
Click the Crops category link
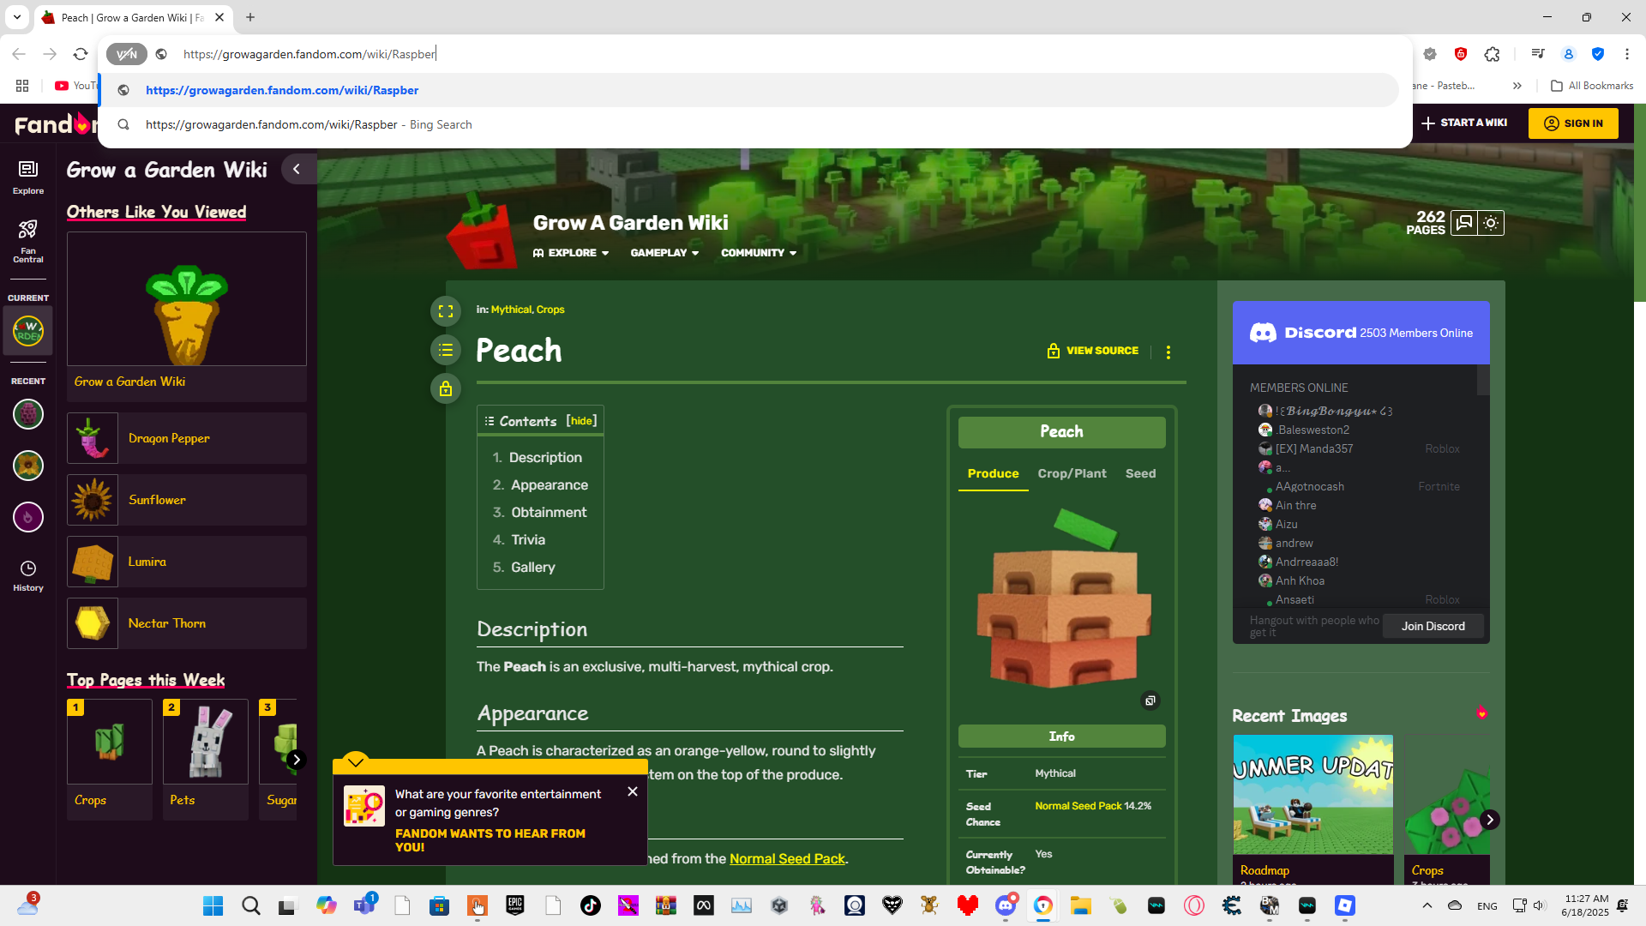550,310
